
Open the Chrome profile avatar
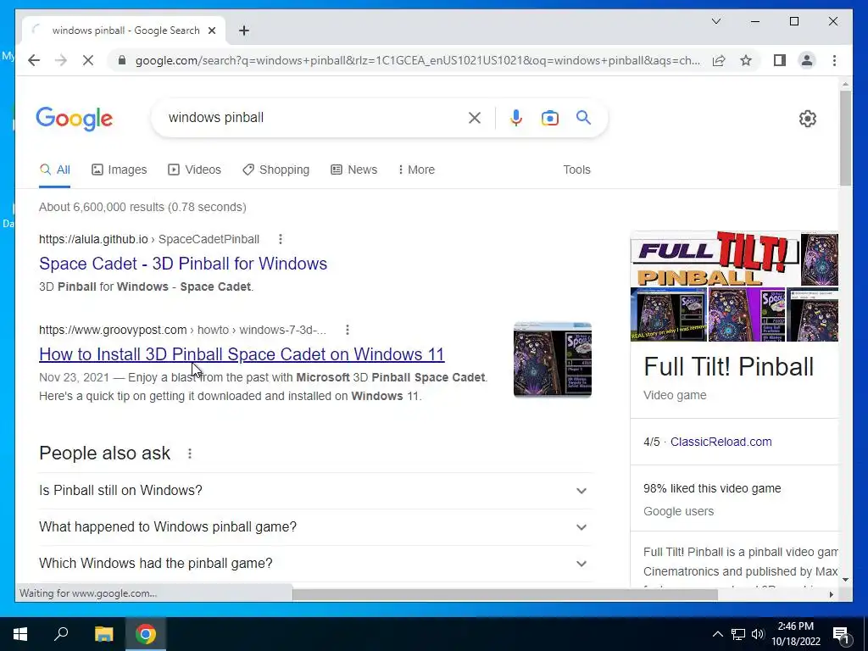click(807, 60)
